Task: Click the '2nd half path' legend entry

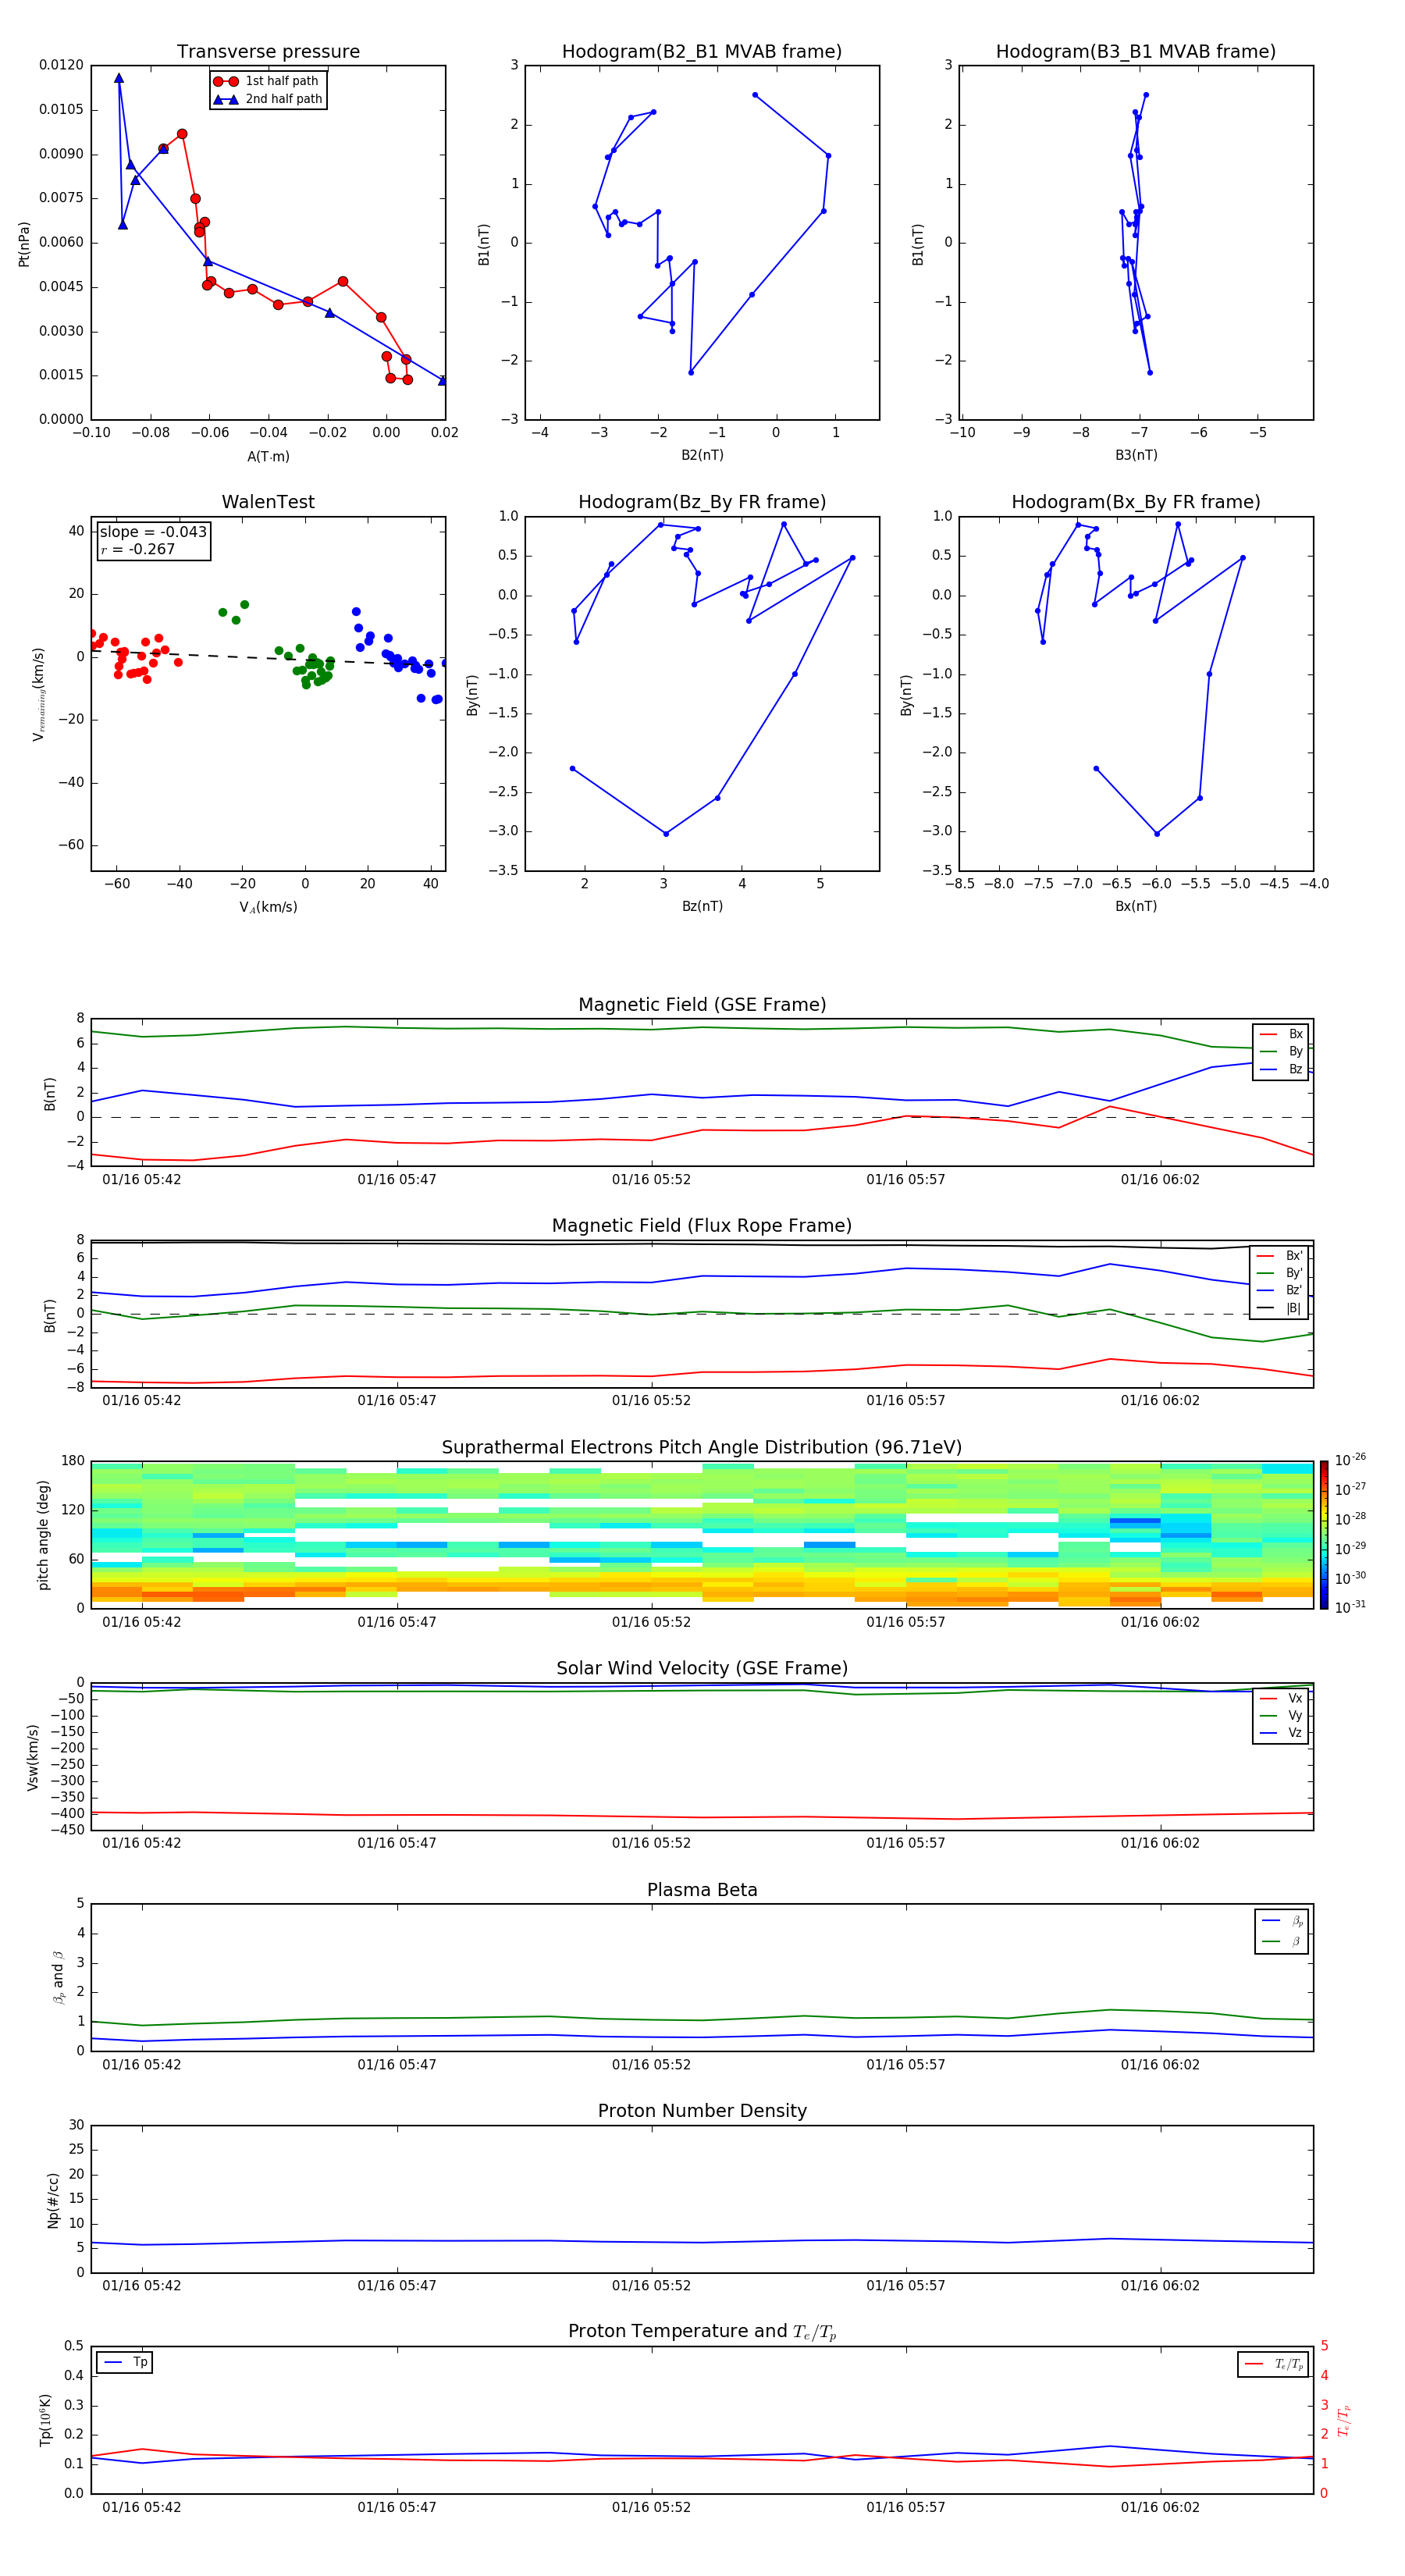Action: [267, 99]
